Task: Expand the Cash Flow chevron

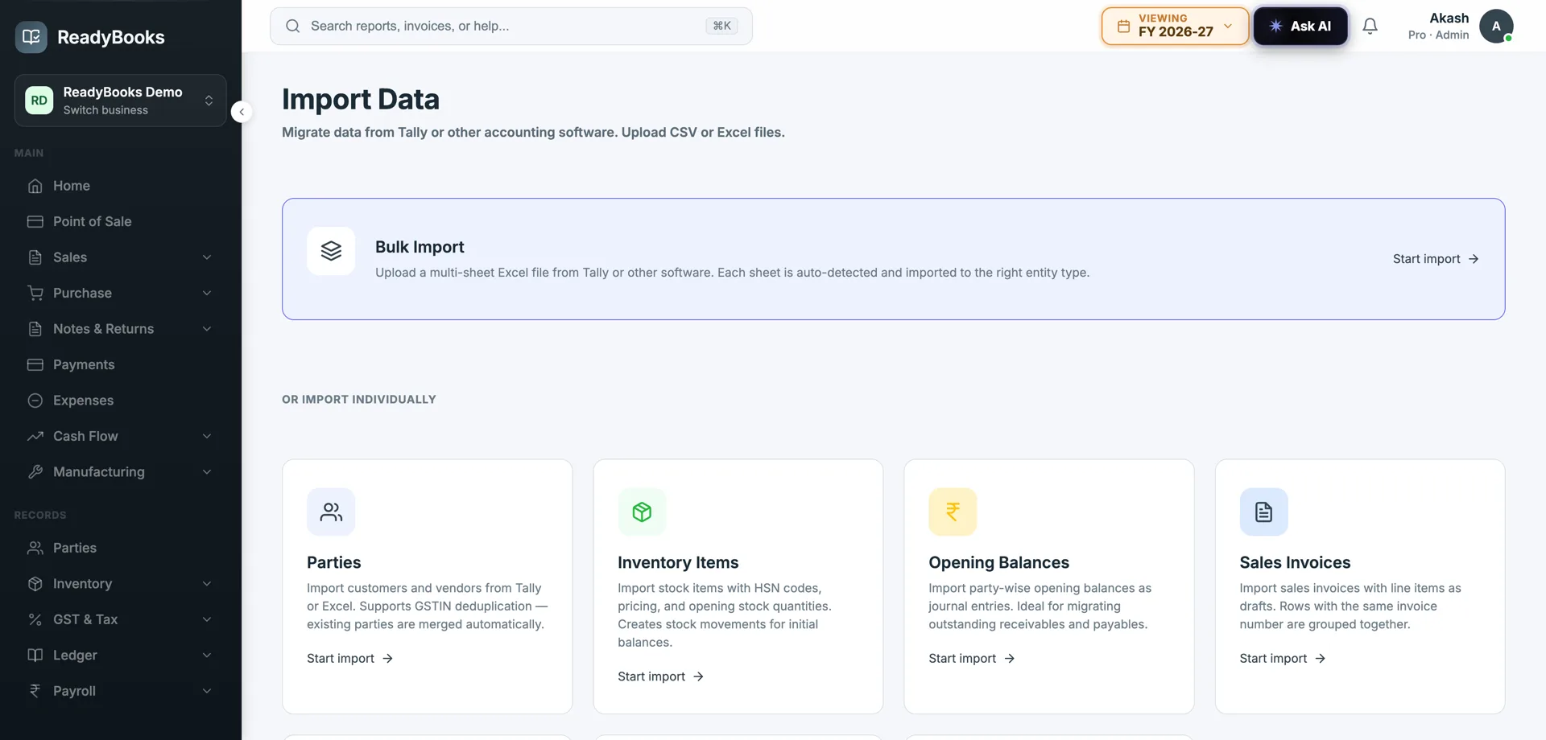Action: pos(207,436)
